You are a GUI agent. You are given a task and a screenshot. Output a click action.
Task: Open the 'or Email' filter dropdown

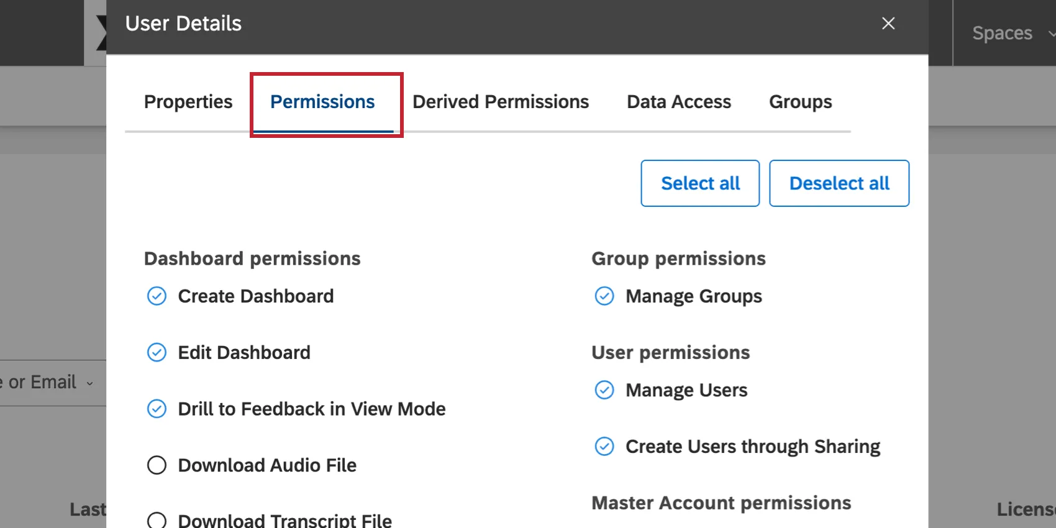(x=50, y=383)
